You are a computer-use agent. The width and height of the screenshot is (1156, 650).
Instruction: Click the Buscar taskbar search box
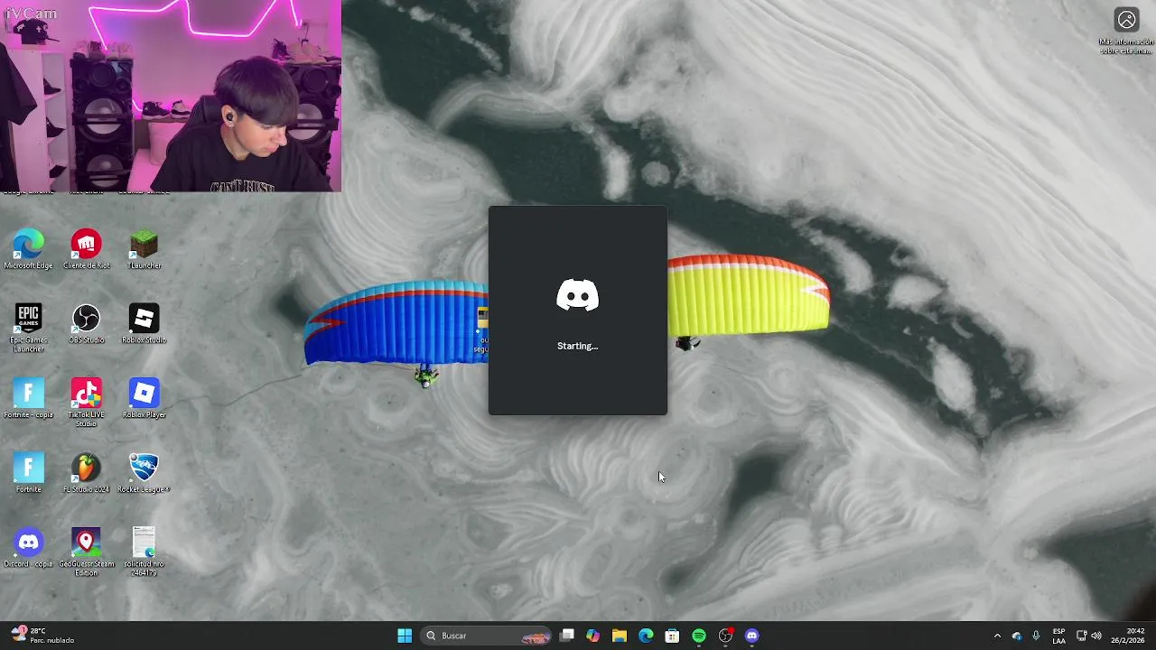[487, 636]
